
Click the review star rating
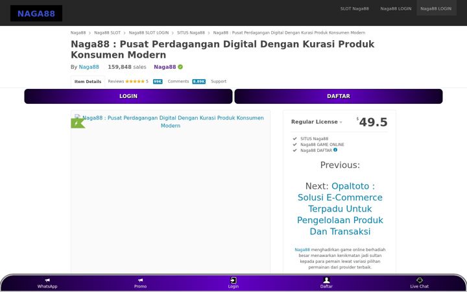pos(135,81)
